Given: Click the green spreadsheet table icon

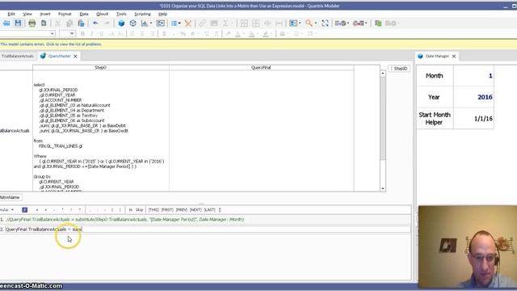Looking at the screenshot, I should click(378, 23).
